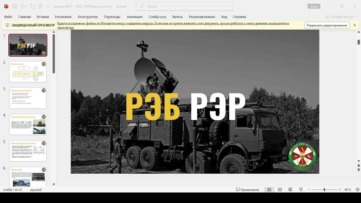This screenshot has height=203, width=361.
Task: Select slide 1 thumbnail РЭБ РЭР
Action: (x=28, y=45)
